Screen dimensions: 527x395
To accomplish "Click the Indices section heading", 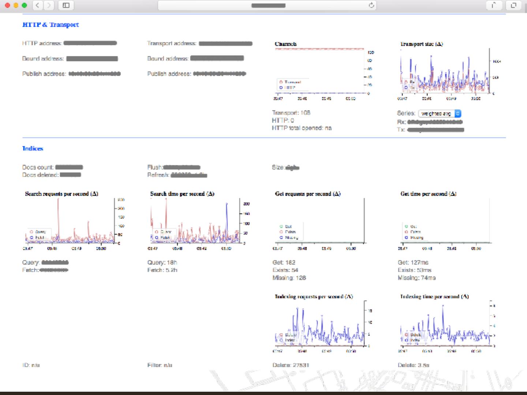I will 33,148.
